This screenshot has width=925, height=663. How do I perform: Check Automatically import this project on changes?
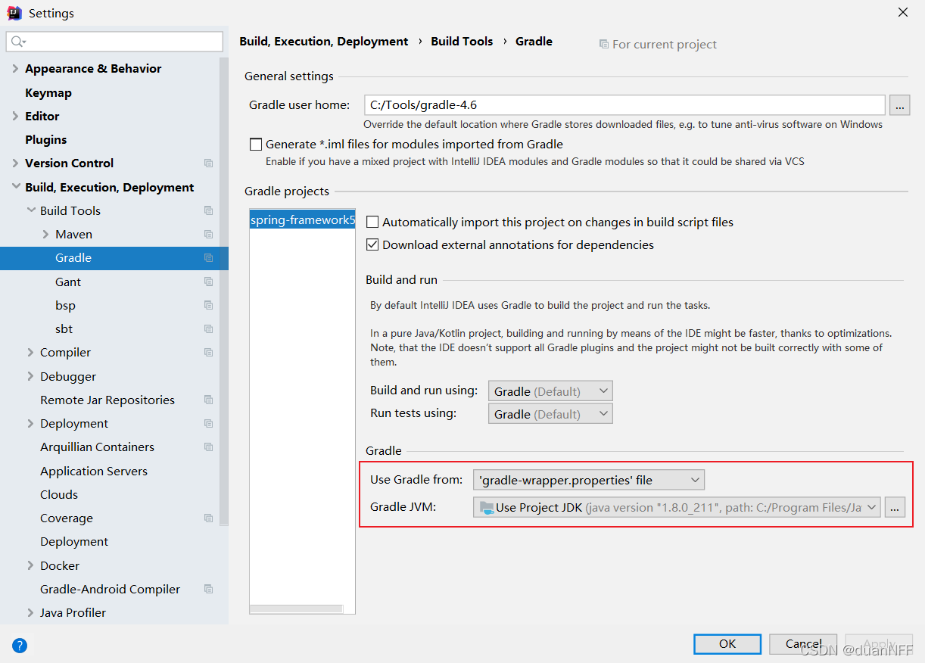click(x=372, y=223)
